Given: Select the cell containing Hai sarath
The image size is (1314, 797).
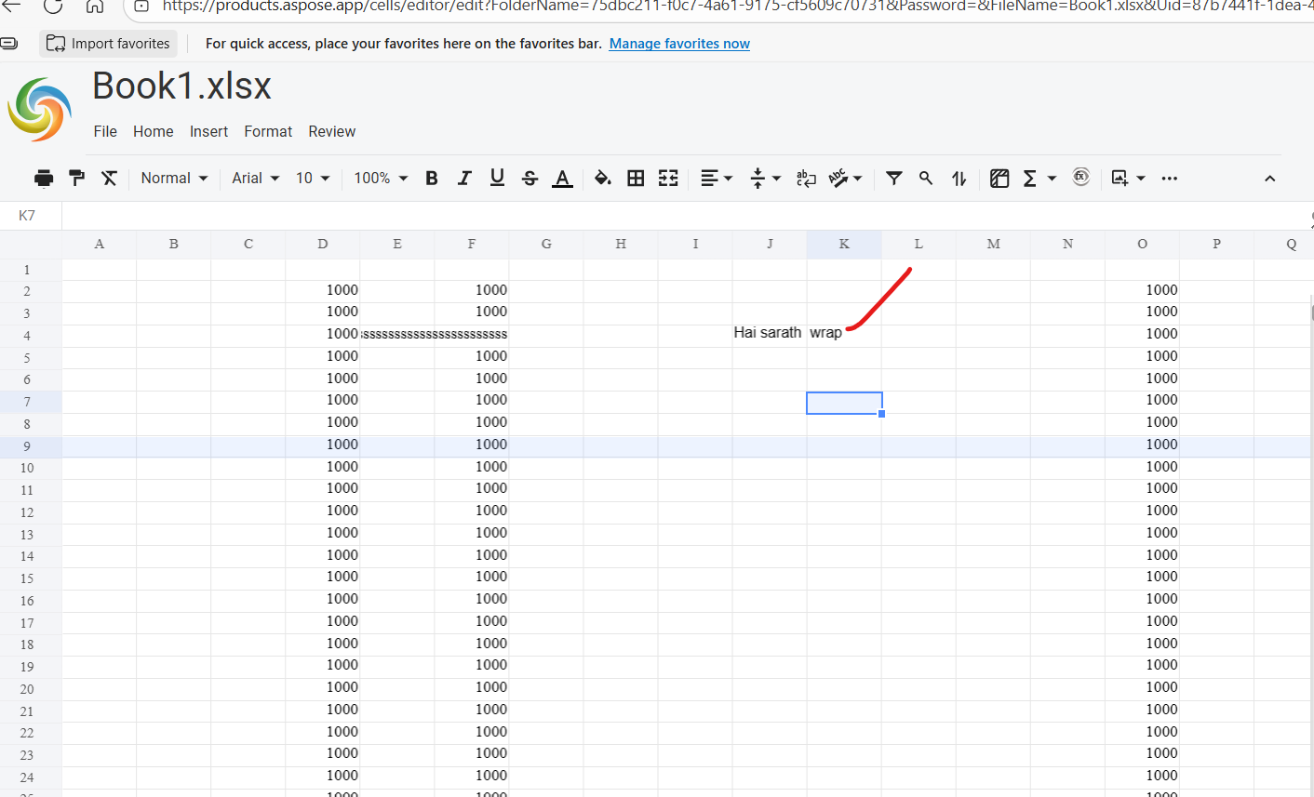Looking at the screenshot, I should (769, 333).
